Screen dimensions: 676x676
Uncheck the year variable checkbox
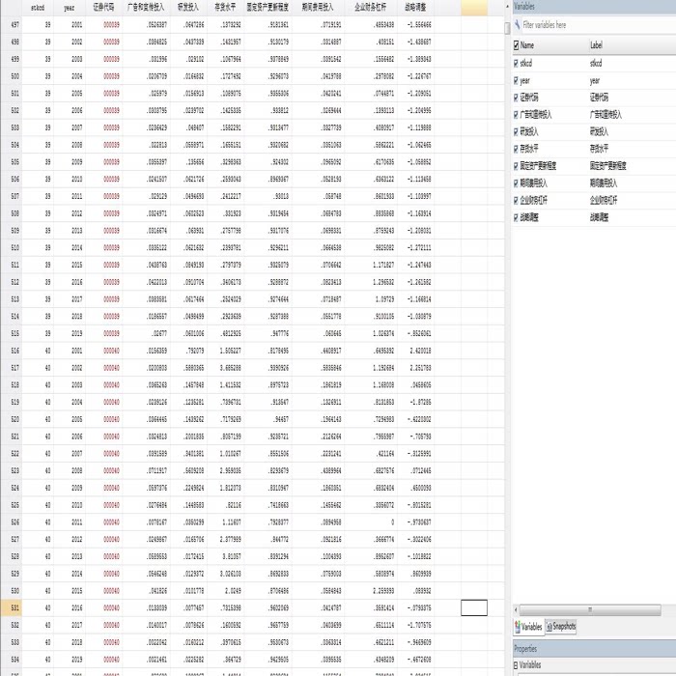click(x=516, y=80)
